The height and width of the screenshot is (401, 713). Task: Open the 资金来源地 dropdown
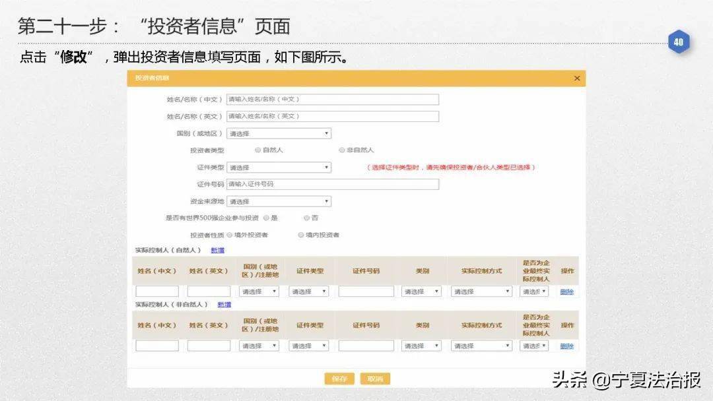click(279, 201)
